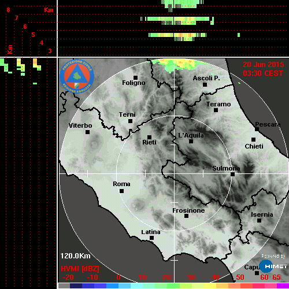Pick the Viterbo location marker square
Screen dimensions: 289x289
[87, 132]
